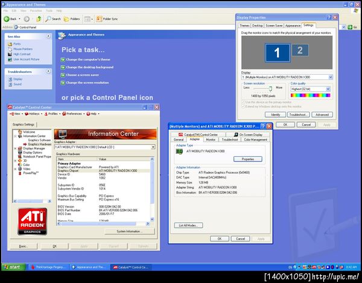The width and height of the screenshot is (362, 283).
Task: Collapse Information Center tree node
Action: tap(16, 136)
